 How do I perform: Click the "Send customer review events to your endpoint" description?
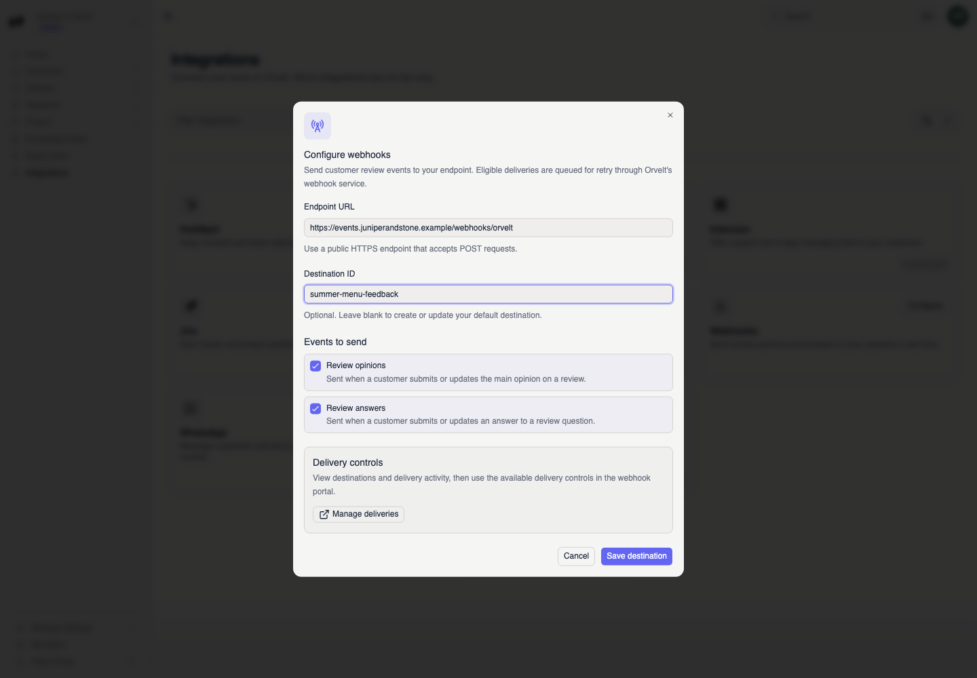coord(488,177)
